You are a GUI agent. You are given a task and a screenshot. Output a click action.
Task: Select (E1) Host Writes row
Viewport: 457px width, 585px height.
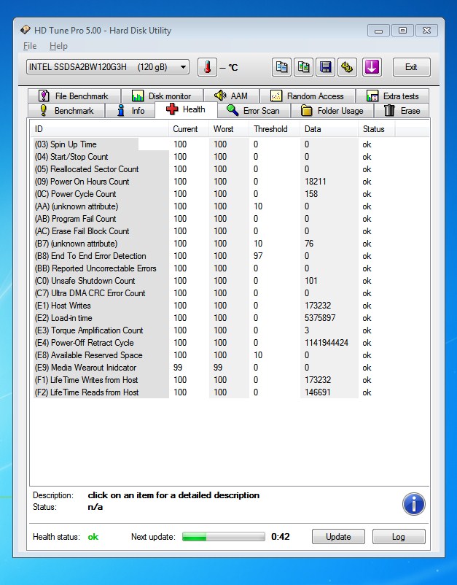pyautogui.click(x=230, y=306)
